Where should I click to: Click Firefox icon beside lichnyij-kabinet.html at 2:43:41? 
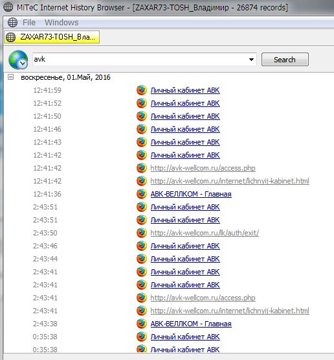142,311
